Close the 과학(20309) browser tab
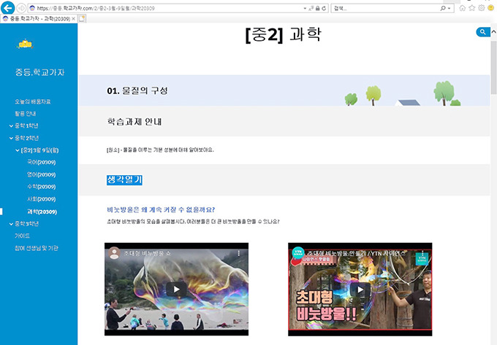The image size is (497, 345). point(74,19)
